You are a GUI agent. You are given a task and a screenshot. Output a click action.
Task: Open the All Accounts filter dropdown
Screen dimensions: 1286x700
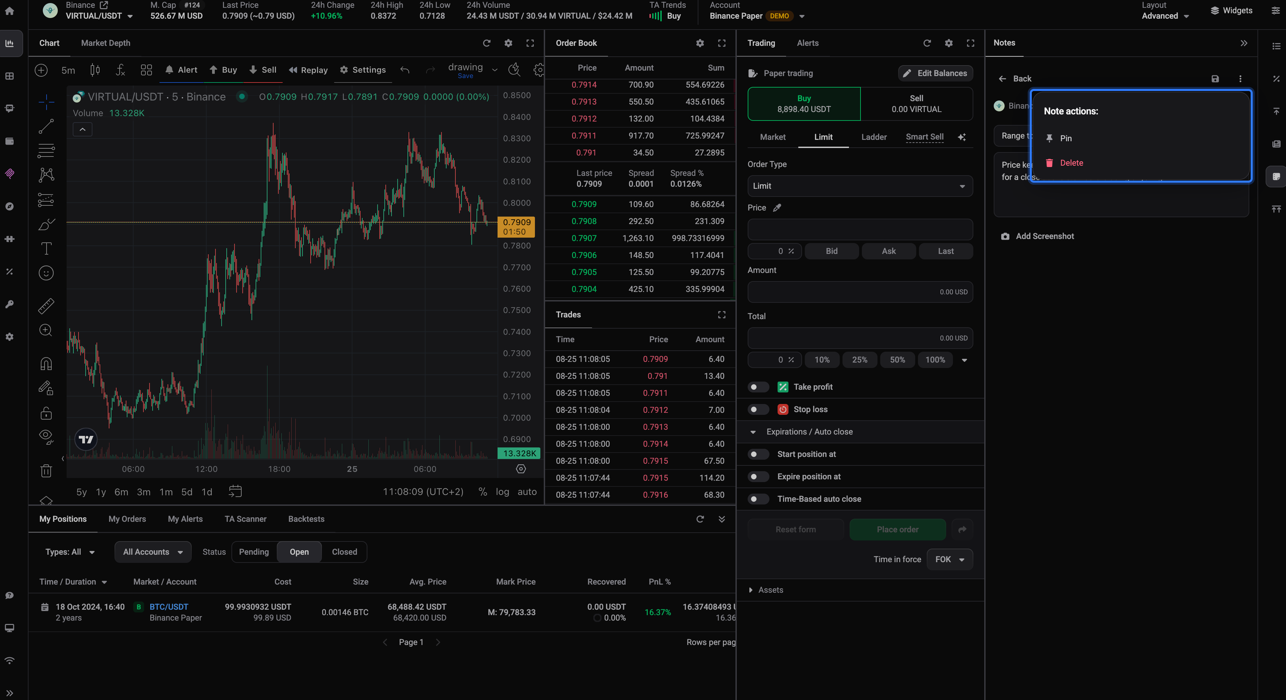coord(153,552)
